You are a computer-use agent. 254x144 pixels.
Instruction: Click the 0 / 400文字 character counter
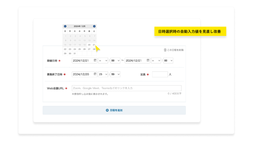[174, 94]
